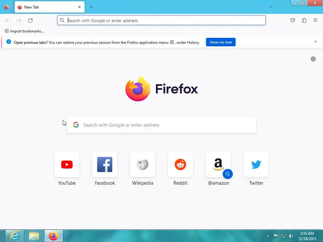Dismiss the Open previous tabs notification
Image resolution: width=323 pixels, height=242 pixels.
tap(315, 42)
